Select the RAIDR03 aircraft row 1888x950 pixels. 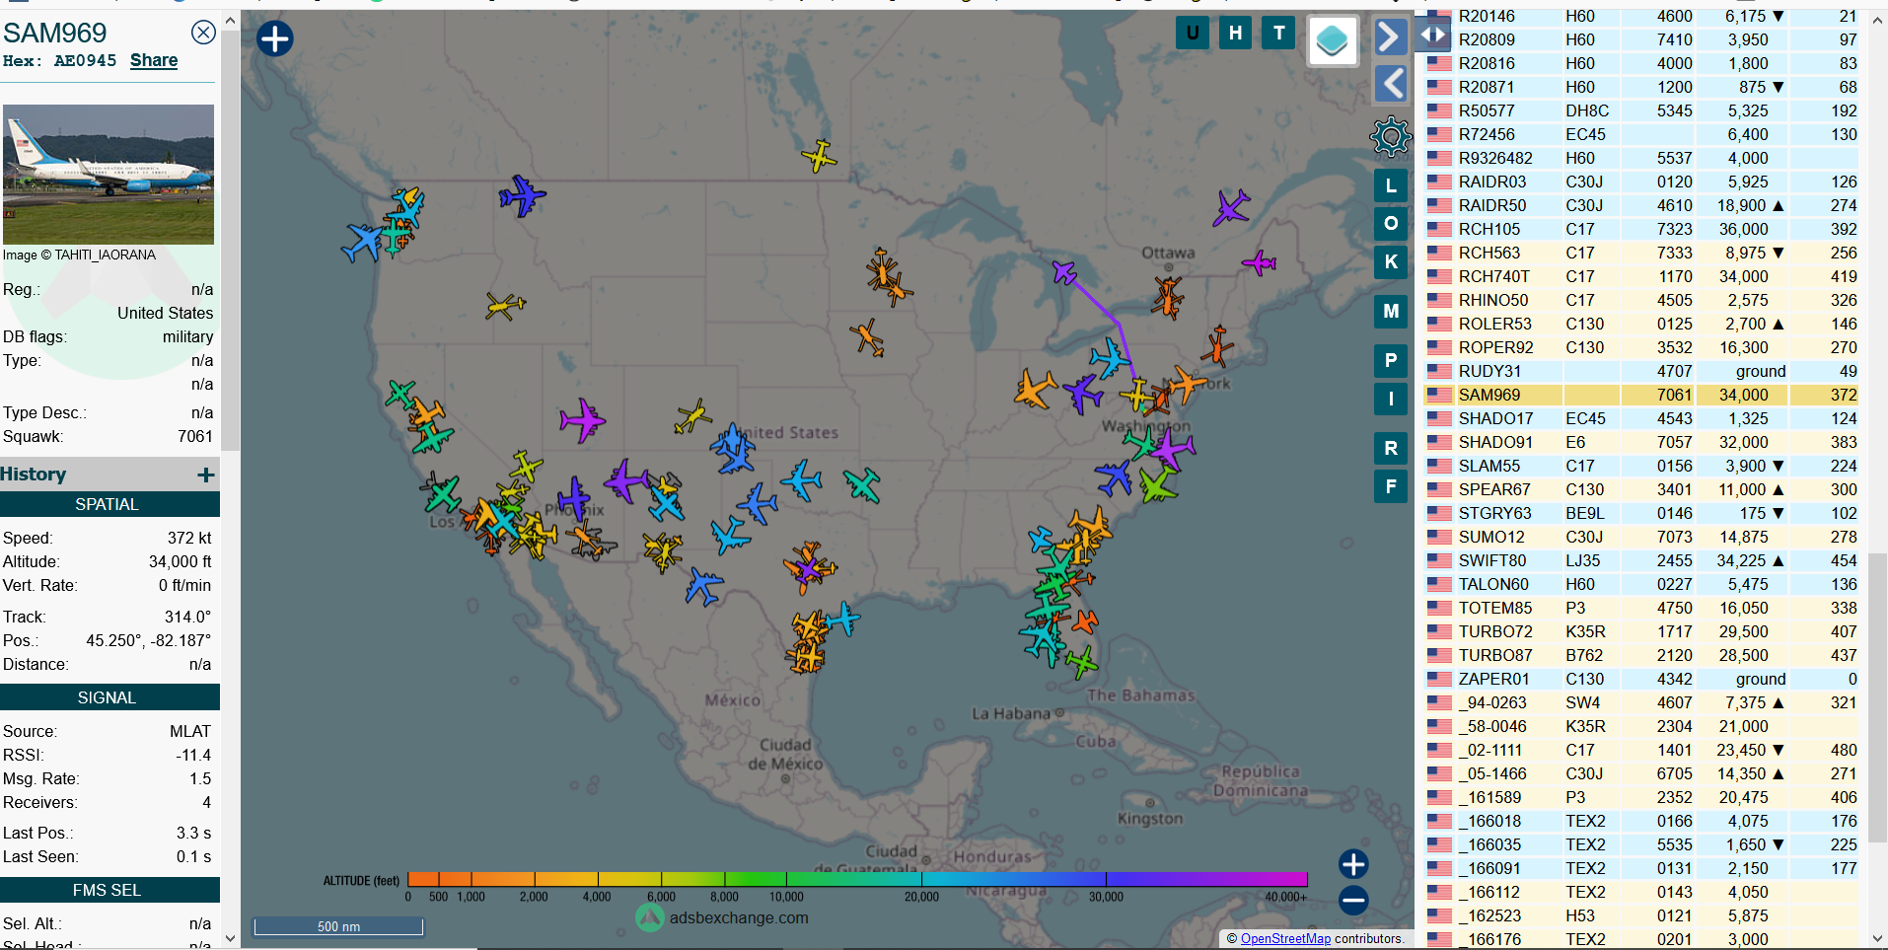pyautogui.click(x=1641, y=182)
